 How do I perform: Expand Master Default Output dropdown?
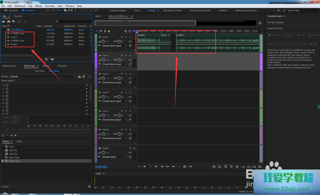(x=126, y=157)
